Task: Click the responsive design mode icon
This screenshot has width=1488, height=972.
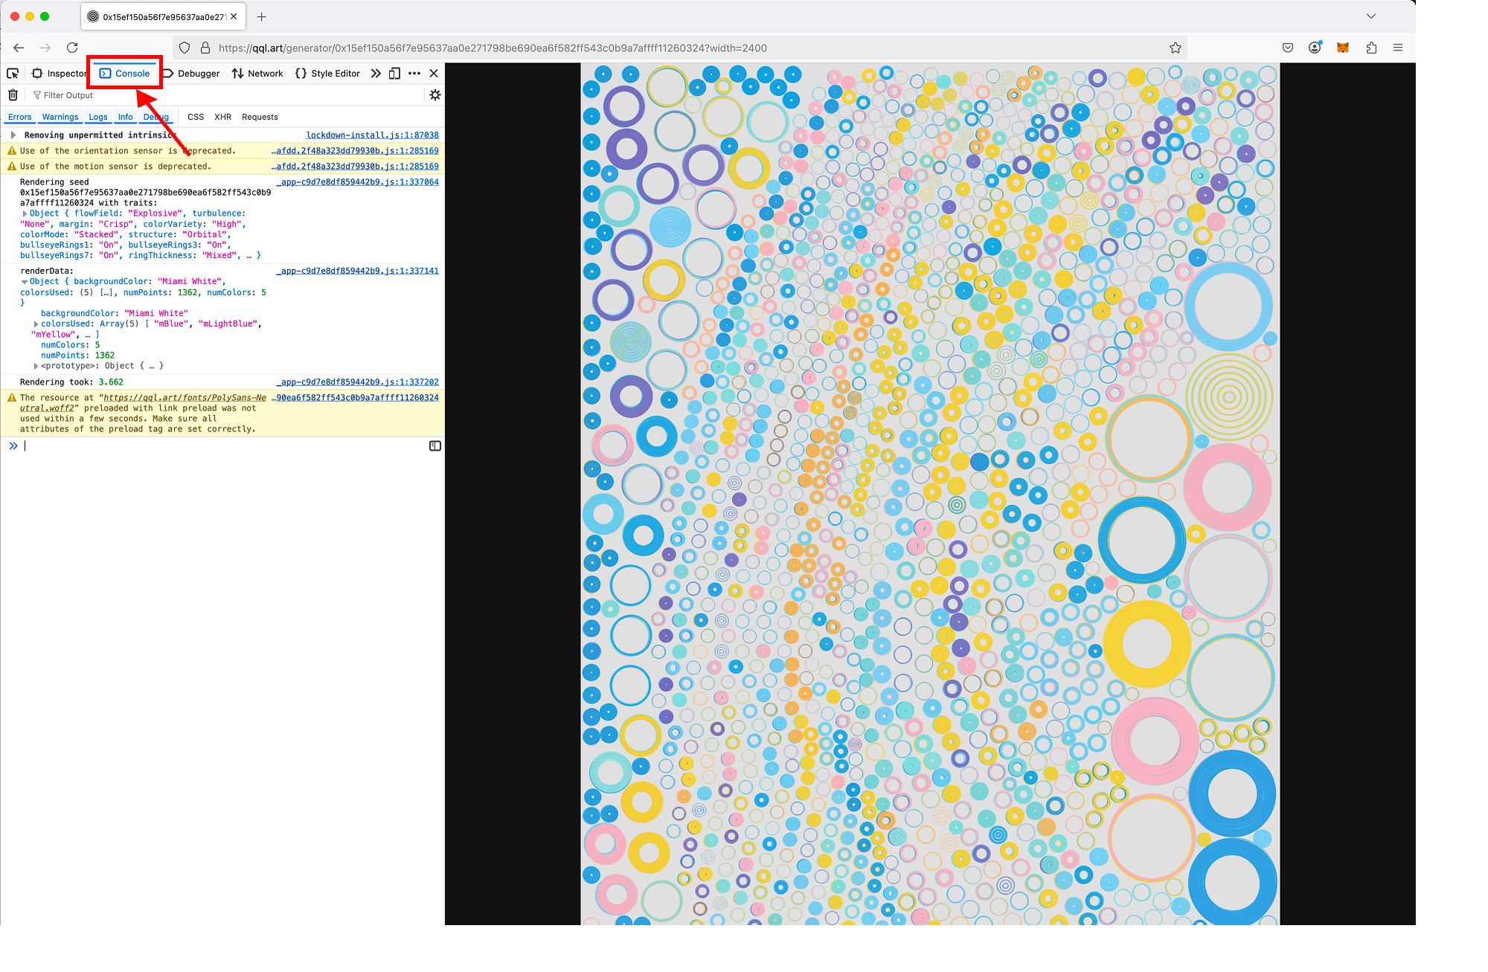Action: 395,73
